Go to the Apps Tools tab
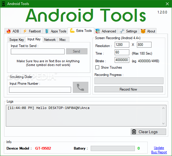Image resolution: width=172 pixels, height=156 pixels. (x=55, y=31)
